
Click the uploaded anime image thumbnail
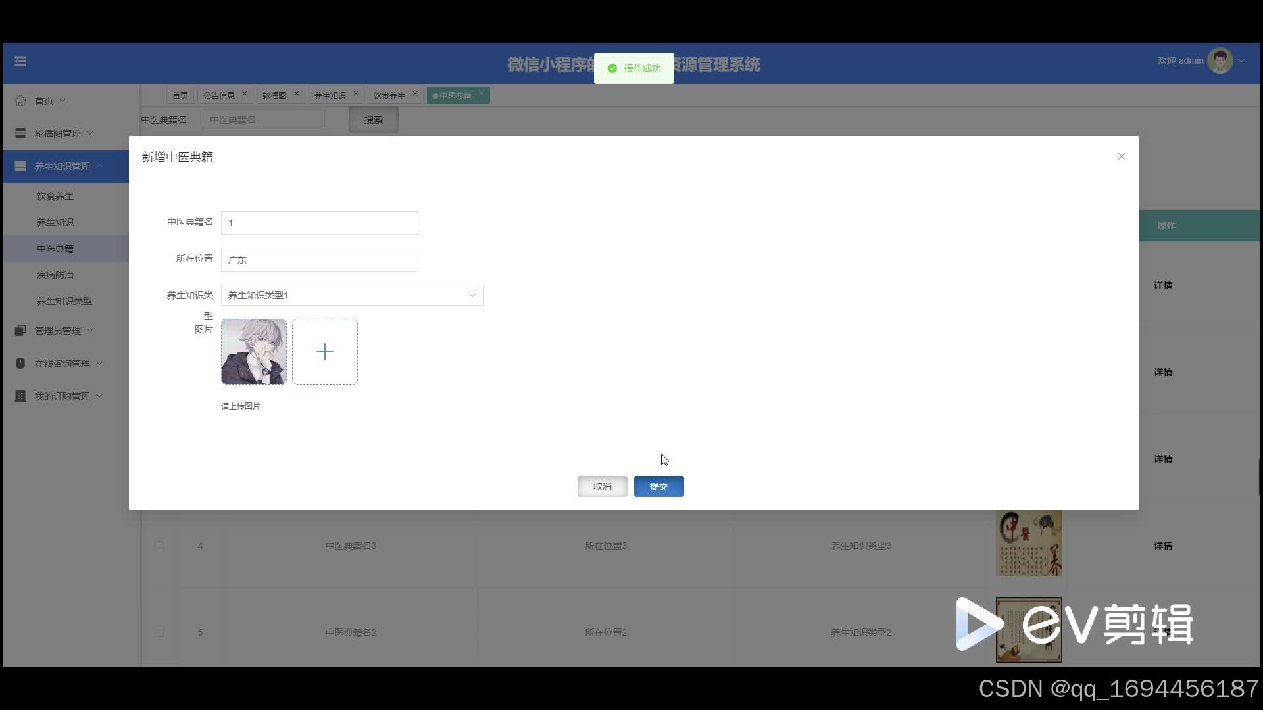254,352
